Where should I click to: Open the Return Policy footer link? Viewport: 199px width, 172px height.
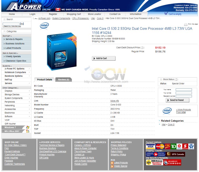point(117,151)
